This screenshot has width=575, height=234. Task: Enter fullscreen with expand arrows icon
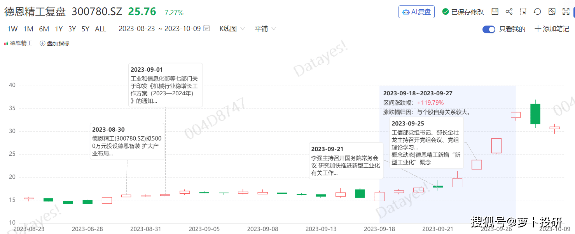566,12
